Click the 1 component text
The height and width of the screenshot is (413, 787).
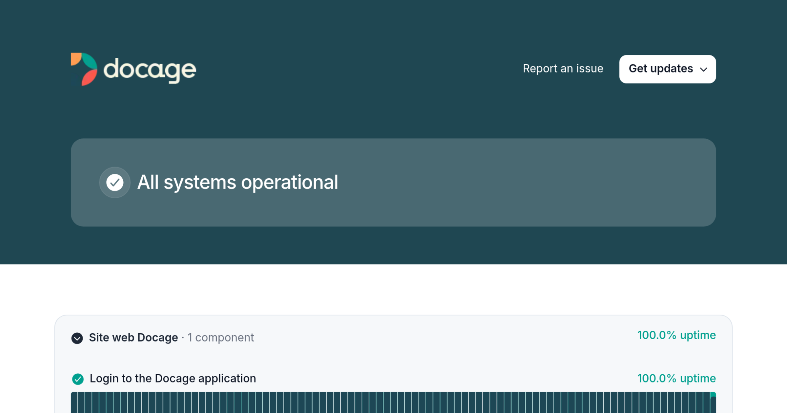coord(221,337)
